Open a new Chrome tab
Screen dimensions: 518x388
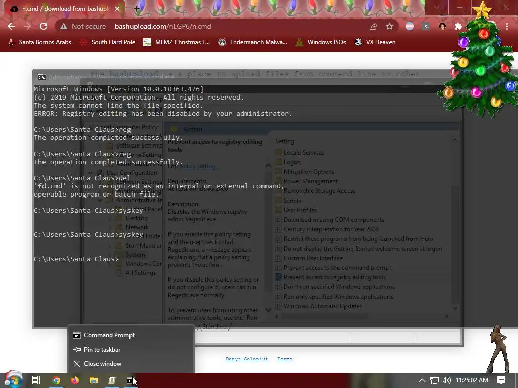coord(137,9)
